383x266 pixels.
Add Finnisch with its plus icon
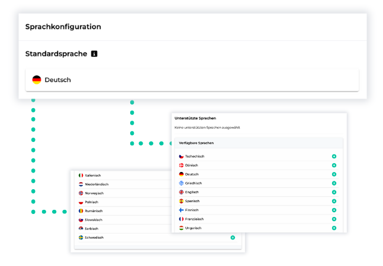(334, 210)
